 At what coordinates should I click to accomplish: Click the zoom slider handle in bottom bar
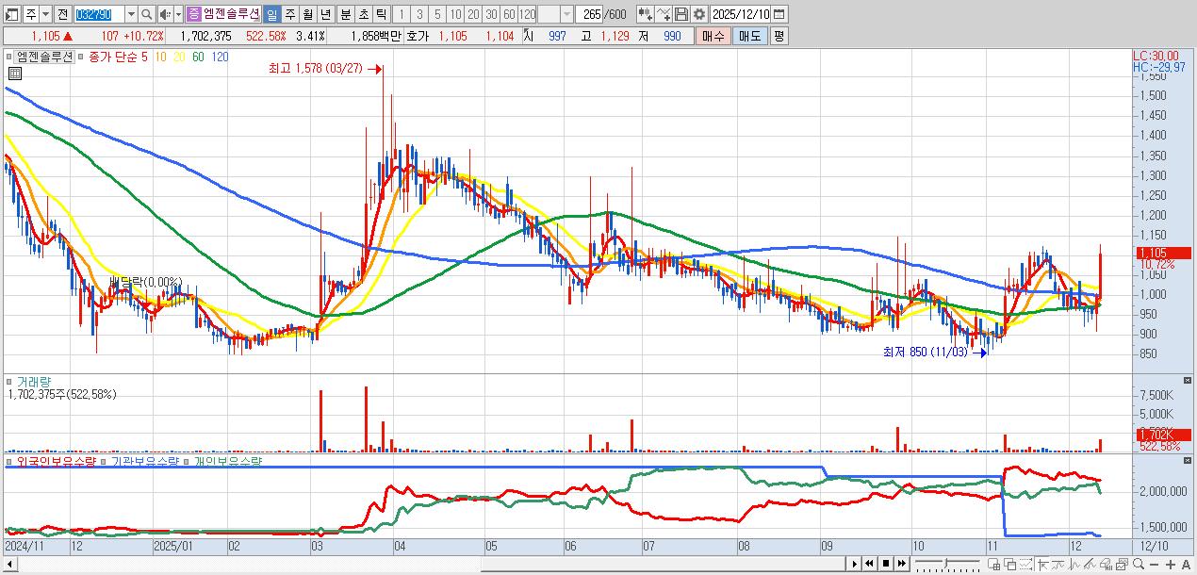(945, 563)
